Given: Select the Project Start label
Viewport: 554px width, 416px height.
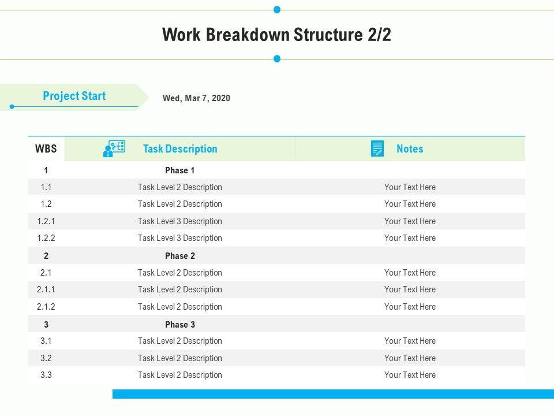Looking at the screenshot, I should coord(74,96).
